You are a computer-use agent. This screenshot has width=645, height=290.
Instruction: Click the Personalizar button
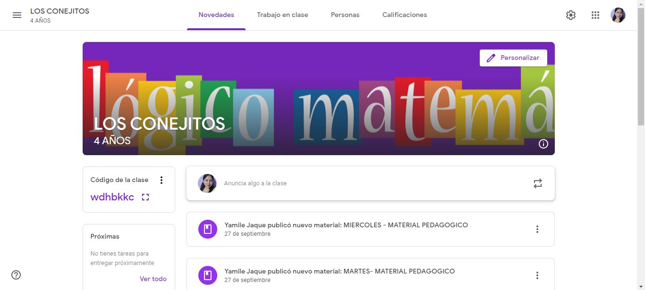coord(513,58)
